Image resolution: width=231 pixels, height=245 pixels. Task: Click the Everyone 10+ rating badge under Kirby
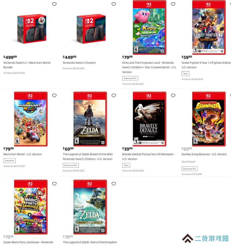click(x=130, y=78)
